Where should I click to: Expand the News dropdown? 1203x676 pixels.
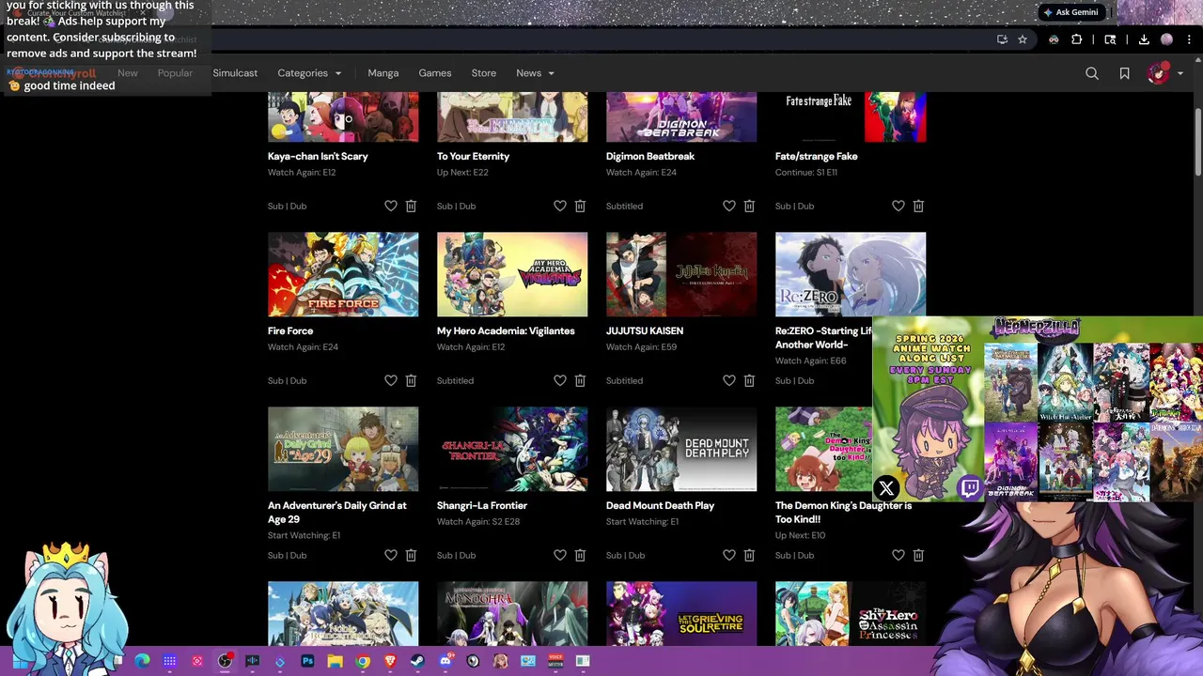click(535, 73)
